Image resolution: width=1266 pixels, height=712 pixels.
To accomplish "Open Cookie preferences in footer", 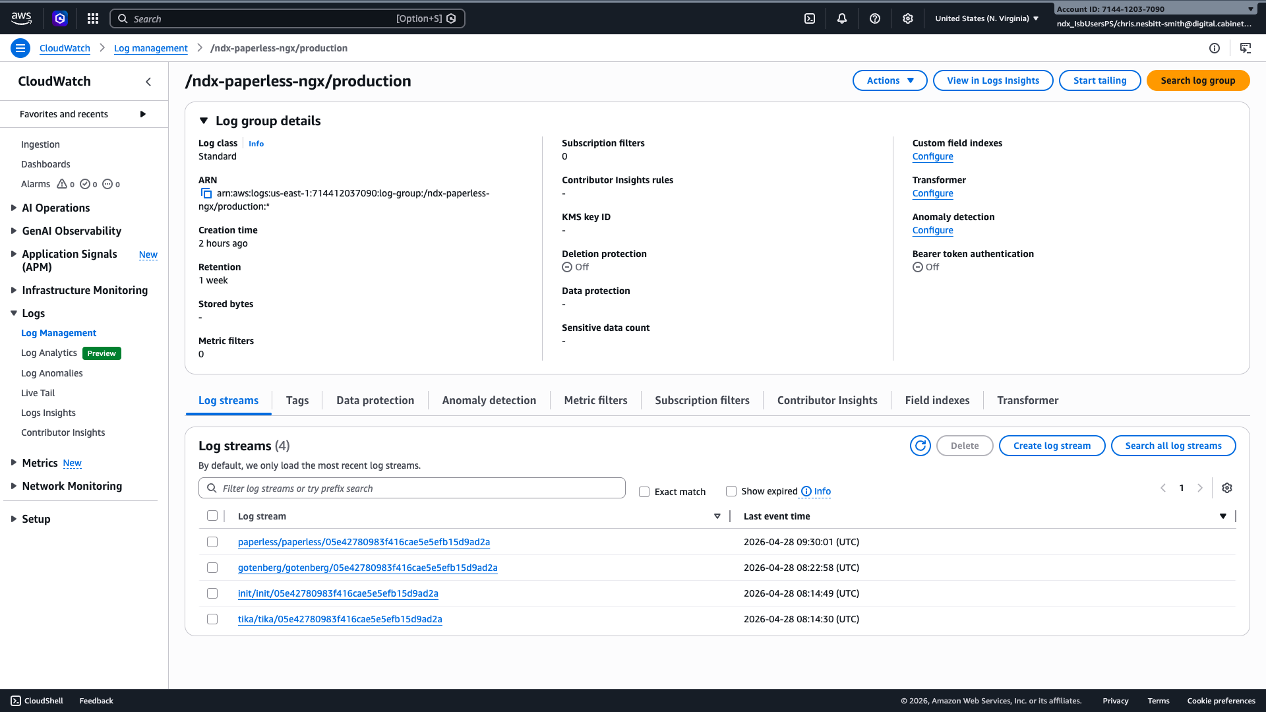I will (1221, 701).
